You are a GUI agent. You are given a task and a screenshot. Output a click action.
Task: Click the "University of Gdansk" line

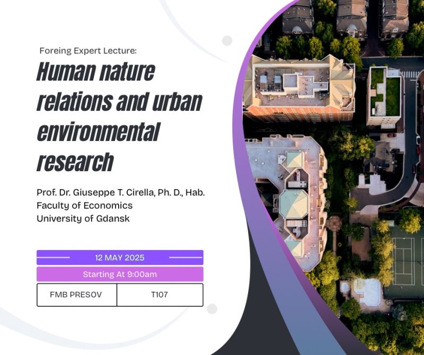tap(83, 218)
